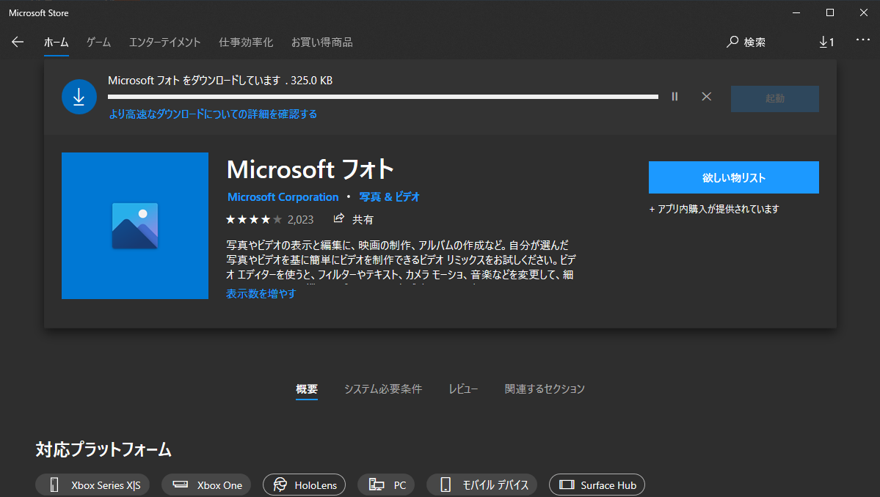Open より高速なダウンロード details link
Screen dimensions: 880x497
213,114
